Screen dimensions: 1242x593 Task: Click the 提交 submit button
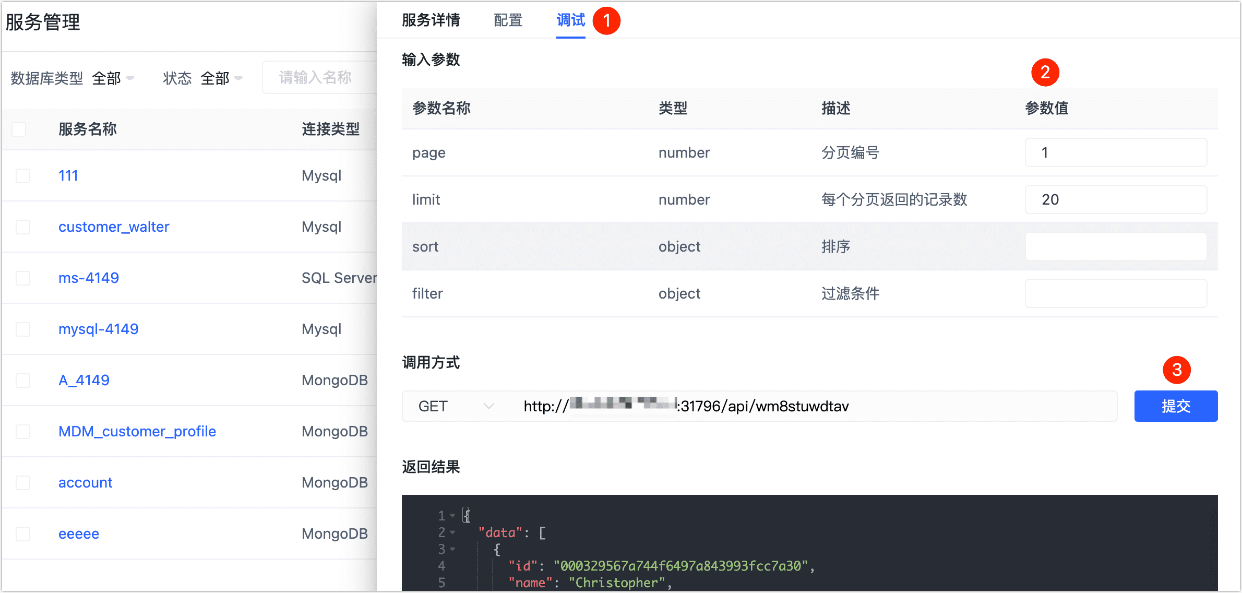1176,406
